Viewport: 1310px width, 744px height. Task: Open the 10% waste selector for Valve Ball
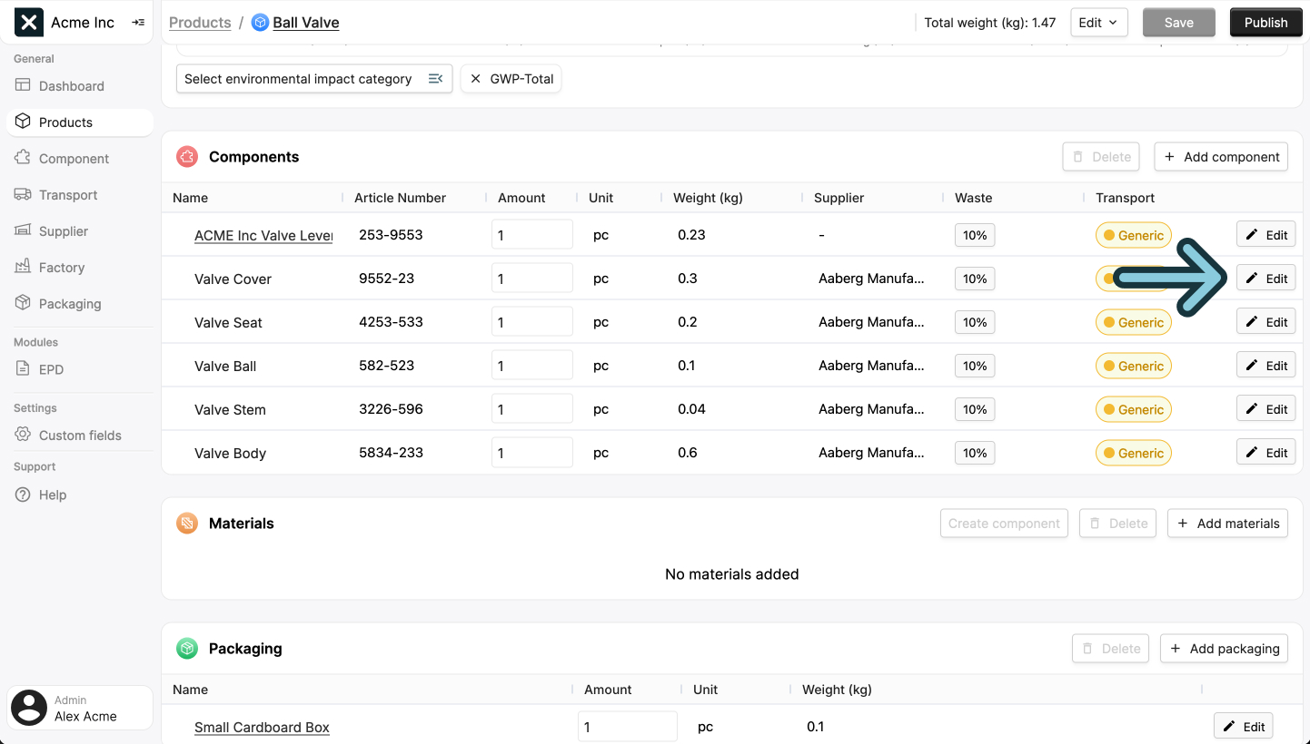975,366
